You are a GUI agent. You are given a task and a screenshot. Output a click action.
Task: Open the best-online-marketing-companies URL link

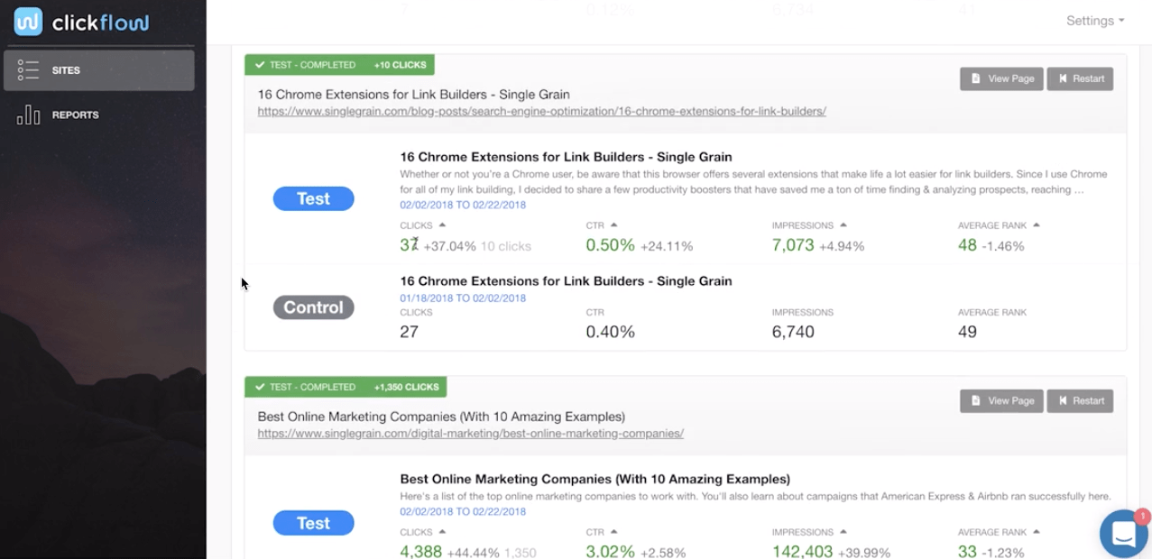(x=470, y=434)
